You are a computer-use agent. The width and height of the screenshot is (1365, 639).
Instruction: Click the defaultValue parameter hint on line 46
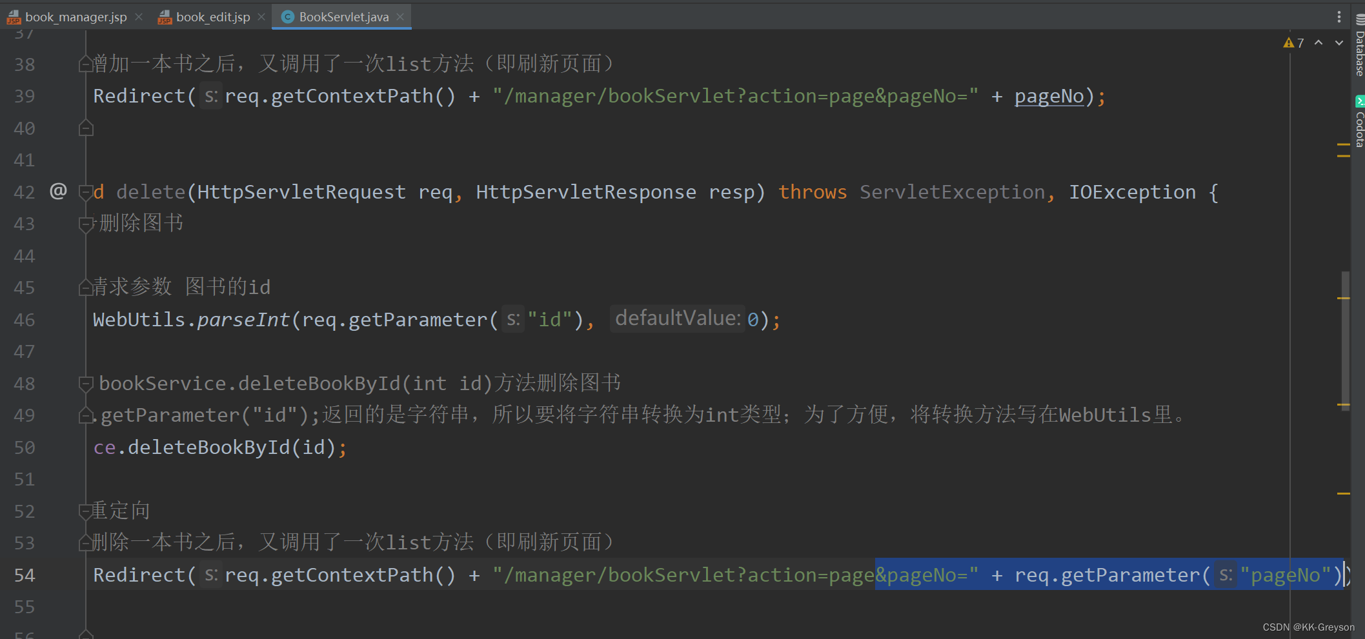(x=677, y=319)
